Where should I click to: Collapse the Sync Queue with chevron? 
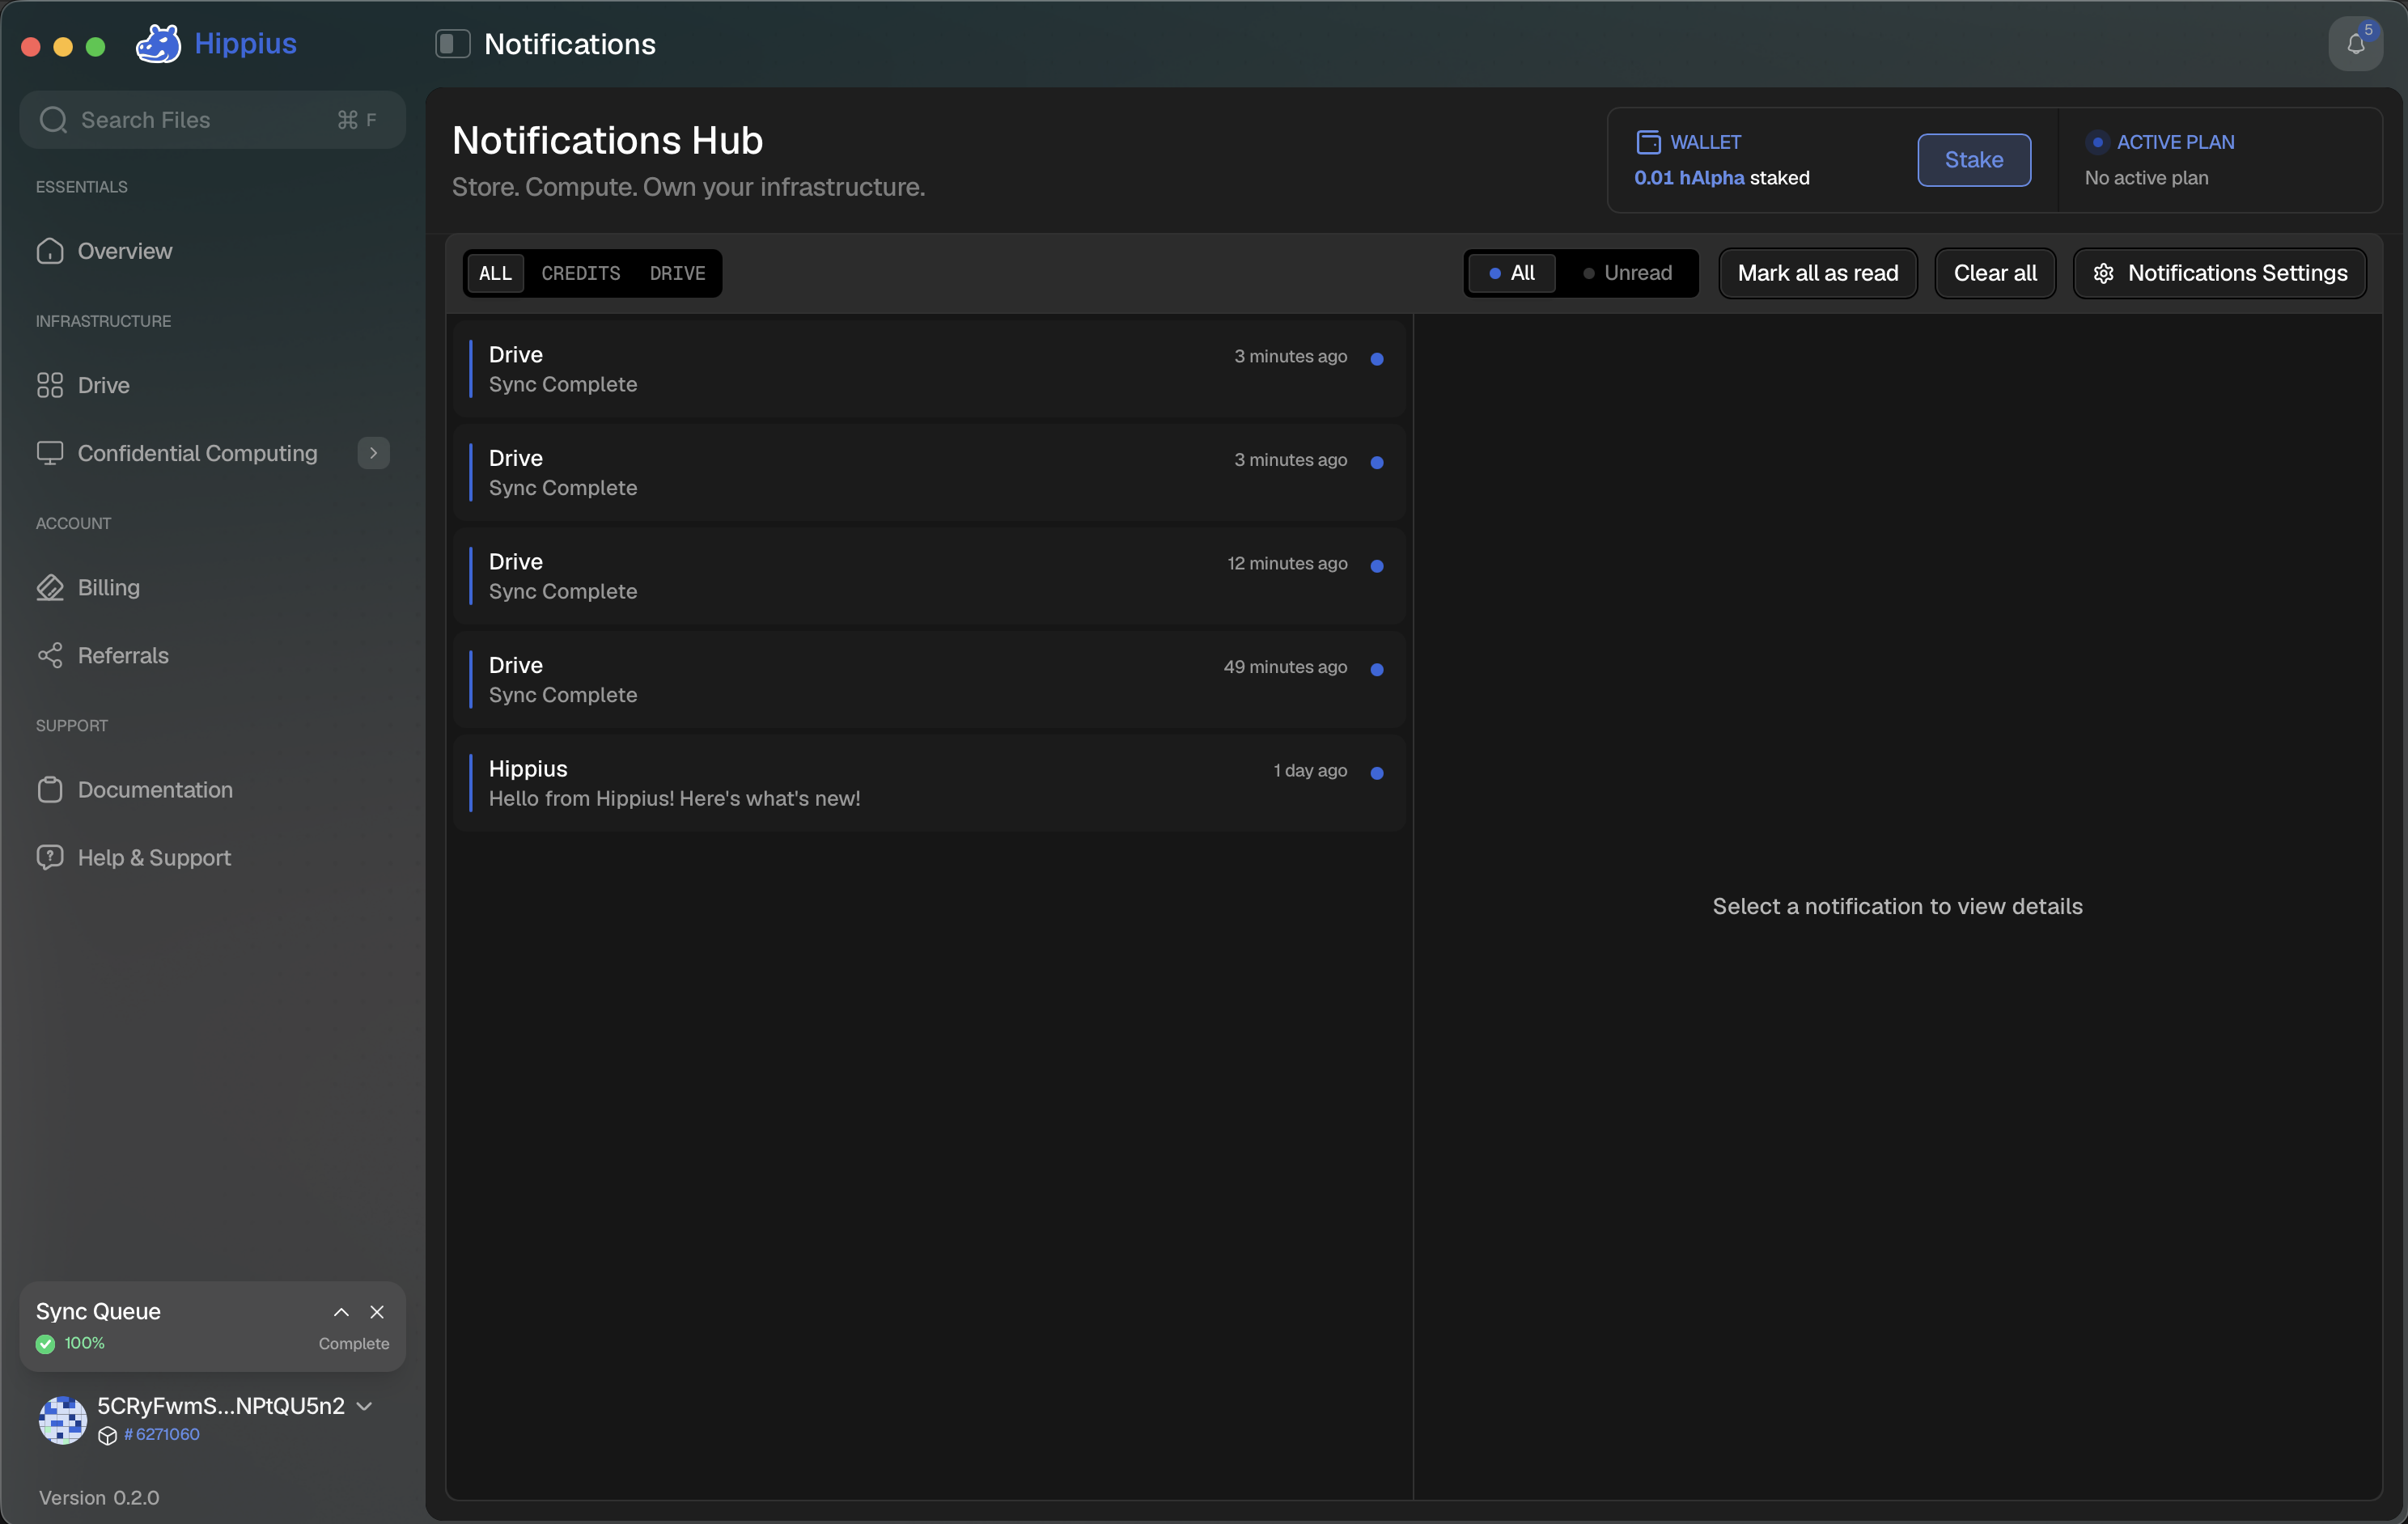(x=341, y=1311)
